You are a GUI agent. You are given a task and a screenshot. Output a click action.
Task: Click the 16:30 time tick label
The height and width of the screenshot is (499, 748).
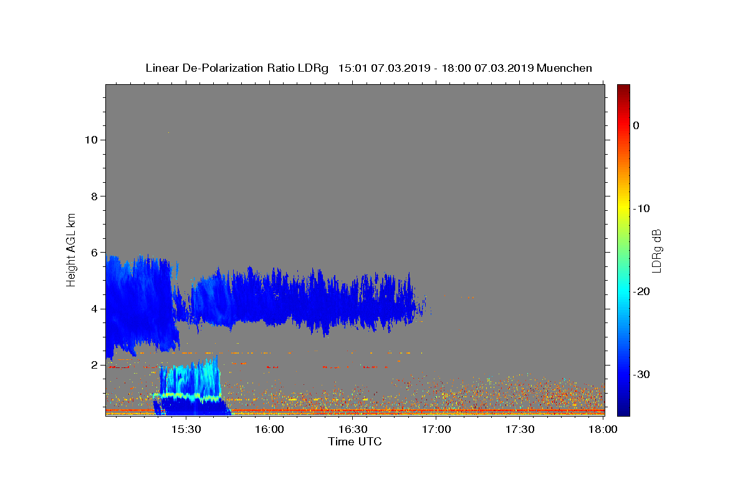point(353,430)
